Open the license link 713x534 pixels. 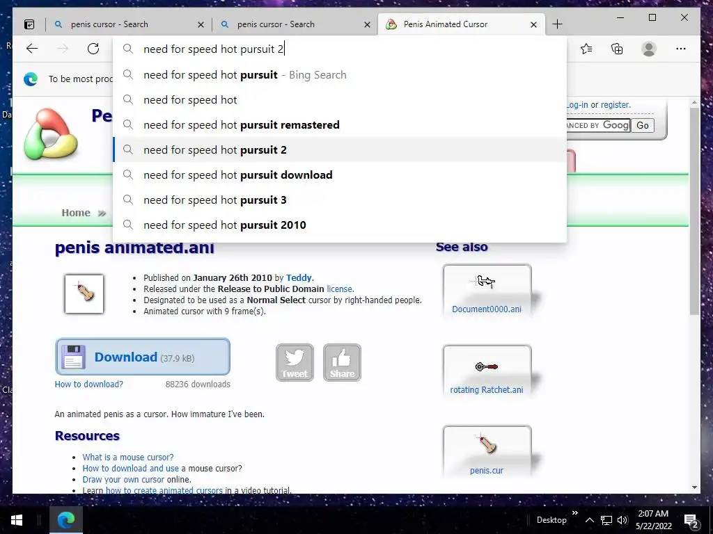coord(339,289)
